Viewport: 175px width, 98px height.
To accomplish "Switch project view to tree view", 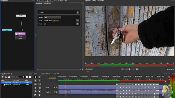I will tap(23, 77).
